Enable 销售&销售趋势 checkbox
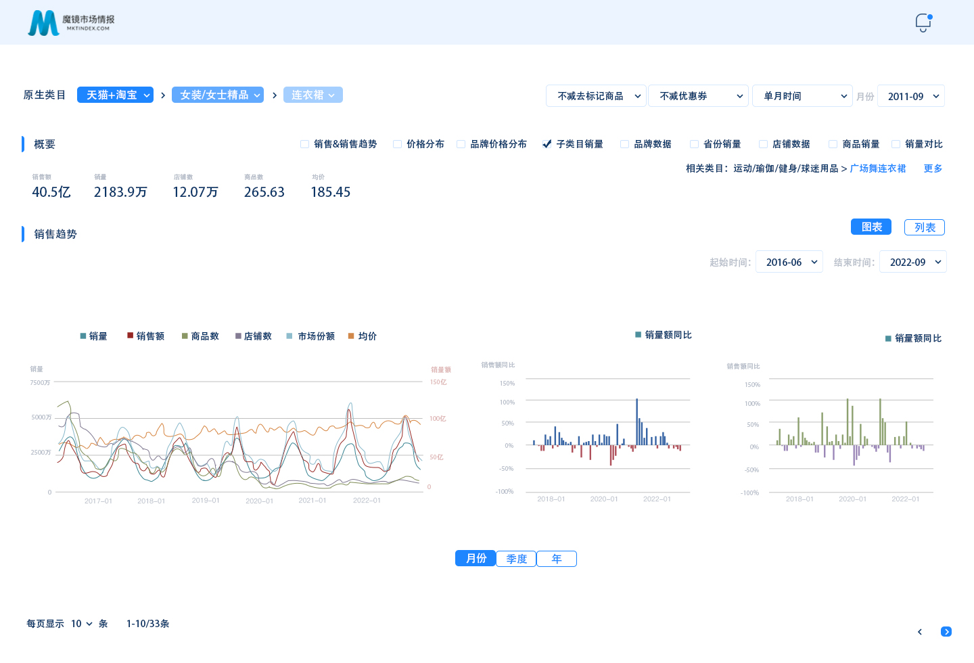 (305, 144)
